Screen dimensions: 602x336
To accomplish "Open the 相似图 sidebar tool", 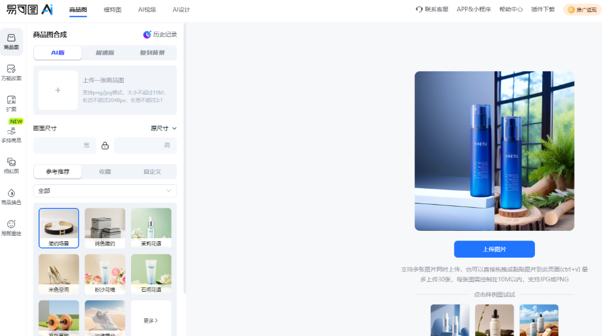I will [x=11, y=166].
